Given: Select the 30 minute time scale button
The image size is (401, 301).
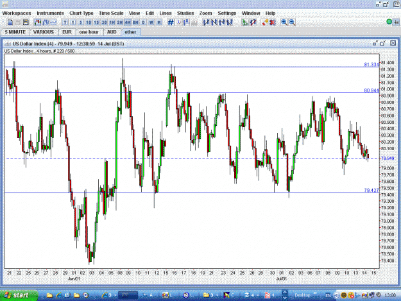Looking at the screenshot, I should [104, 22].
